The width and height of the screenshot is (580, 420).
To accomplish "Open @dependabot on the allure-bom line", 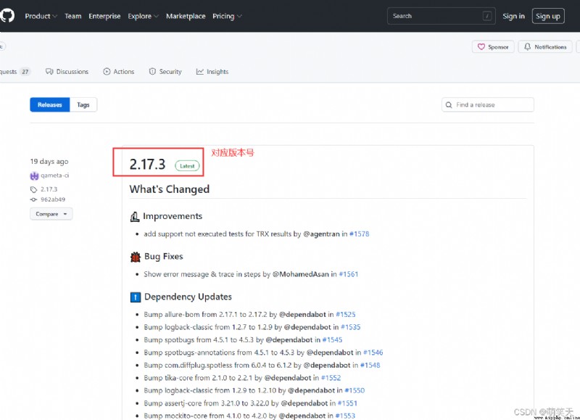I will point(302,315).
